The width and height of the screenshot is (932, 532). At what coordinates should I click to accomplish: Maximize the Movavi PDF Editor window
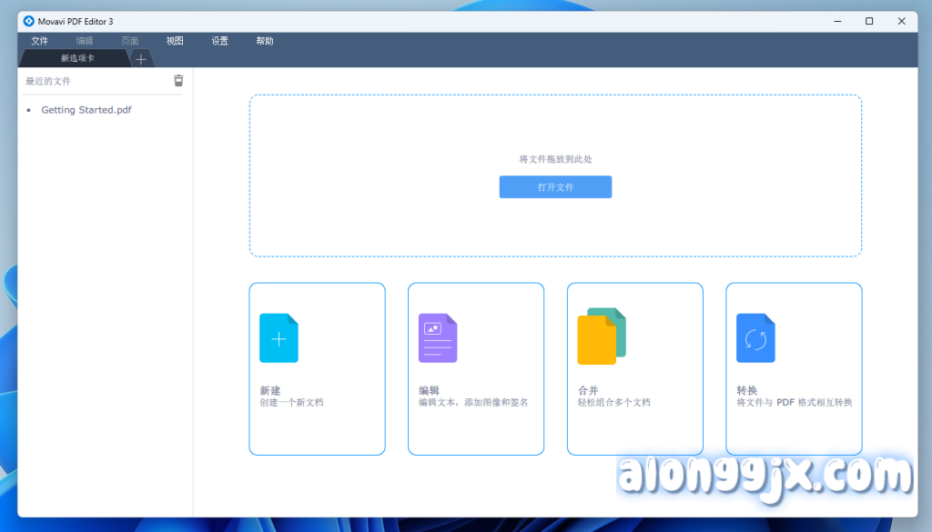[869, 21]
